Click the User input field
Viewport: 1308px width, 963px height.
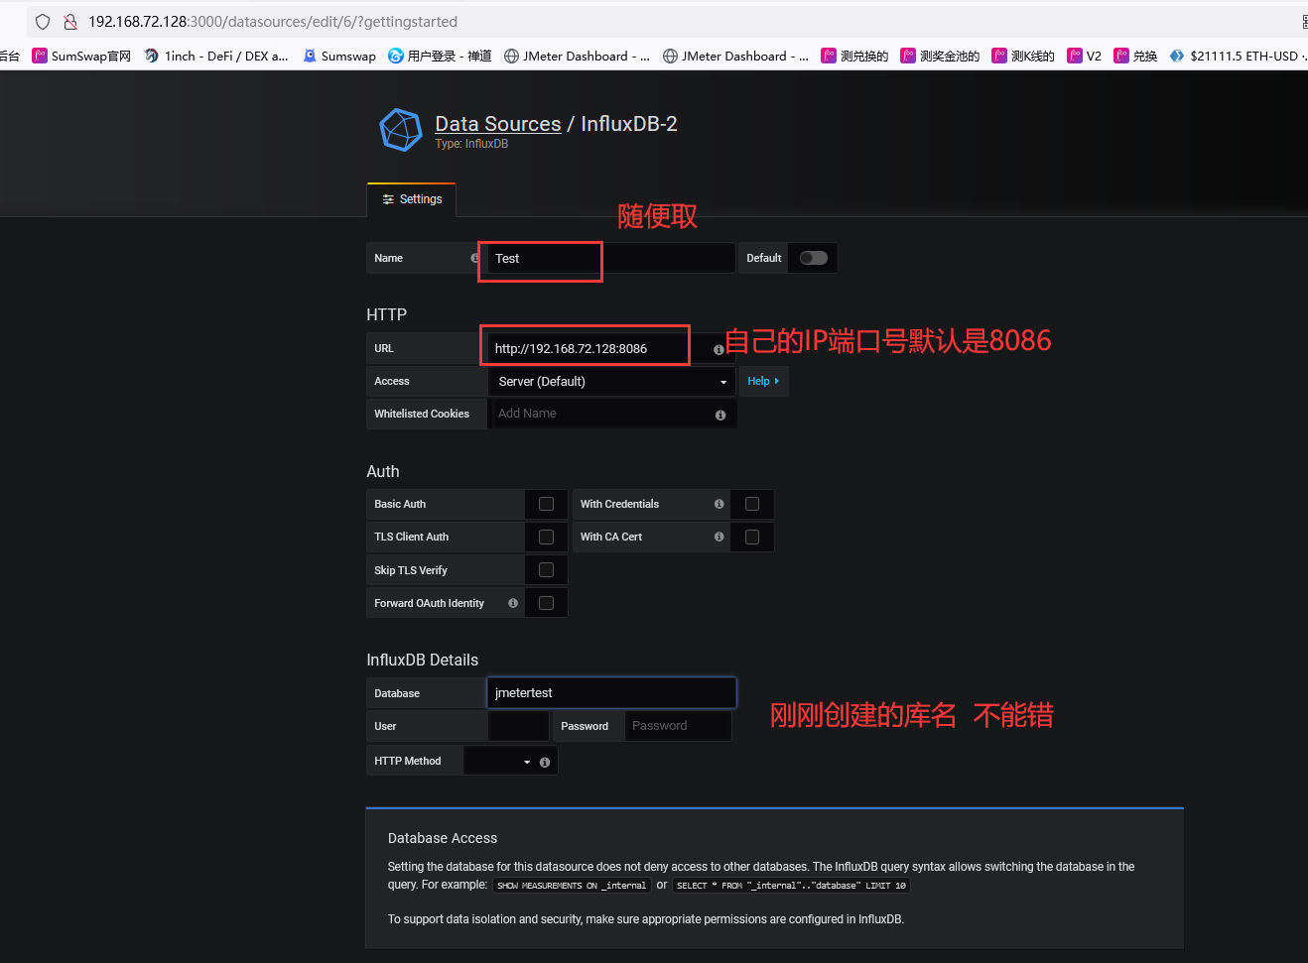point(518,726)
